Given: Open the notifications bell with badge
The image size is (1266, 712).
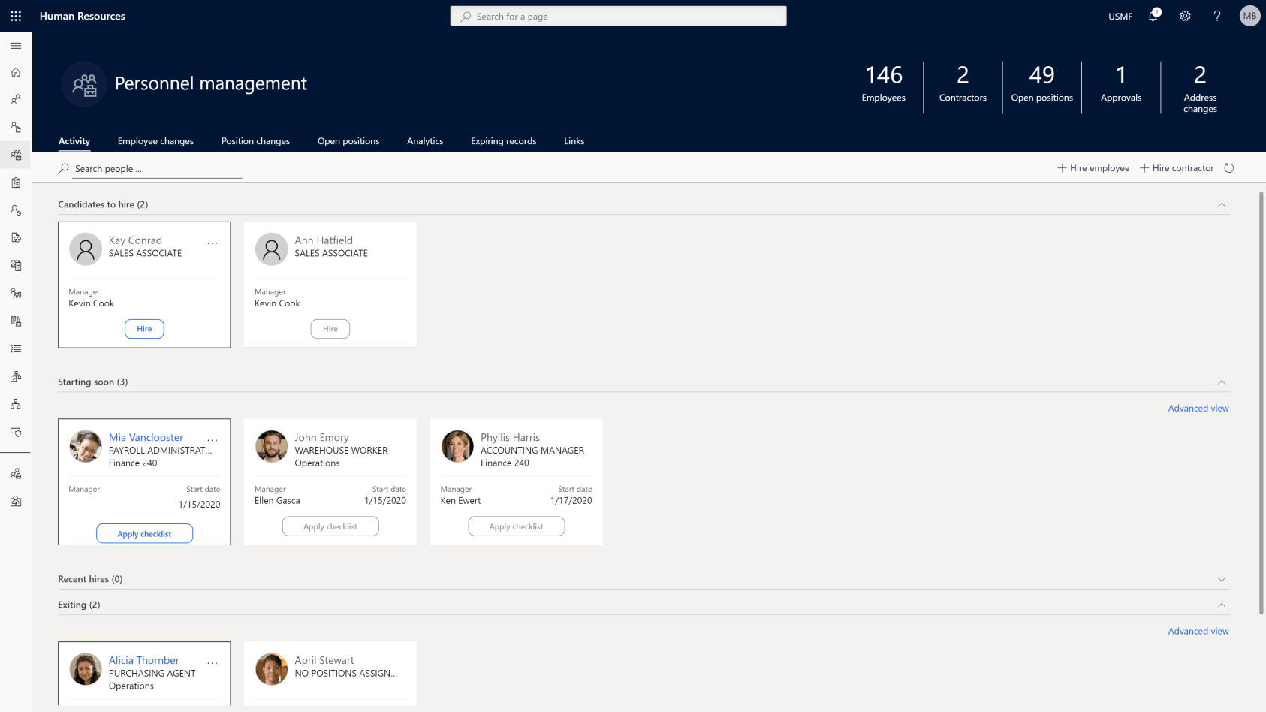Looking at the screenshot, I should 1153,16.
